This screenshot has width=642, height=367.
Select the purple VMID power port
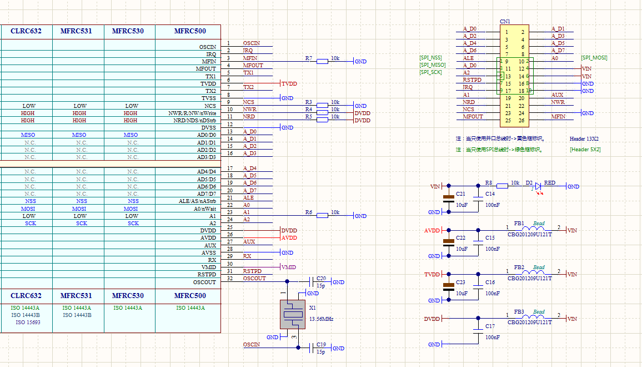(288, 267)
